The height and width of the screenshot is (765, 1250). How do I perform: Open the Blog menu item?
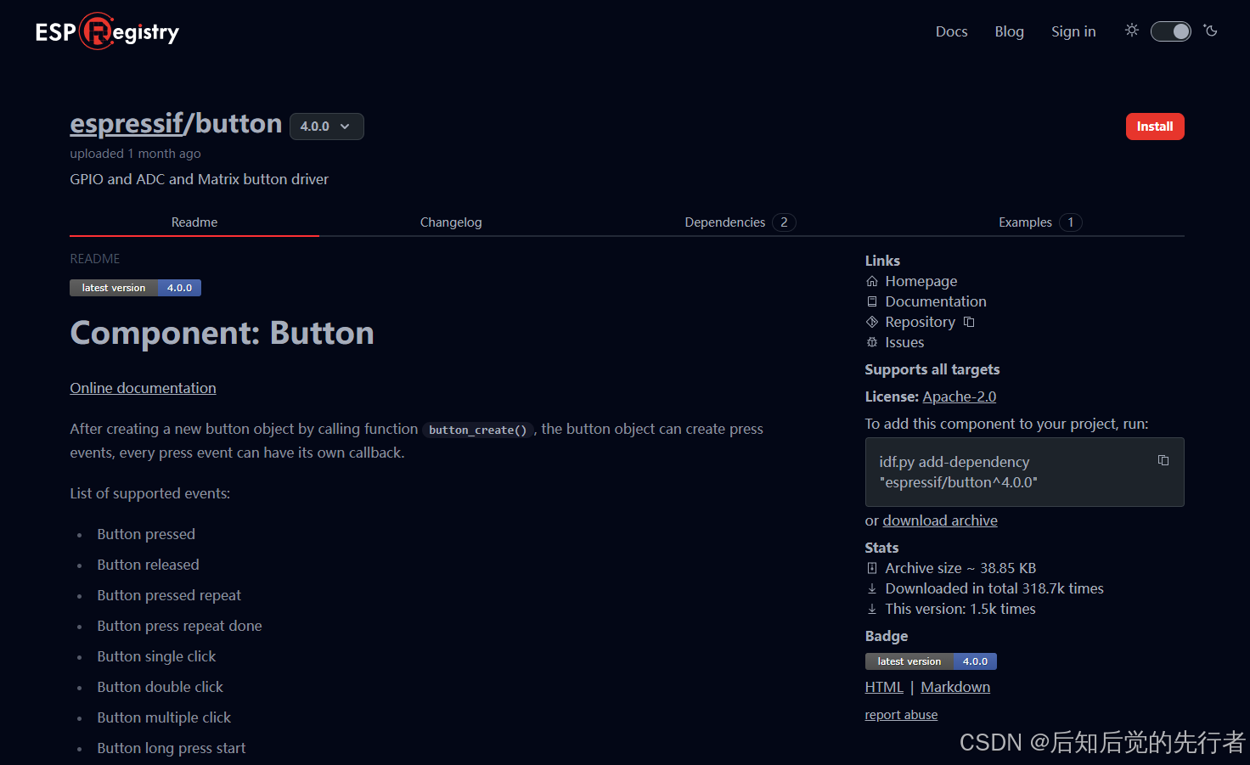(1009, 31)
